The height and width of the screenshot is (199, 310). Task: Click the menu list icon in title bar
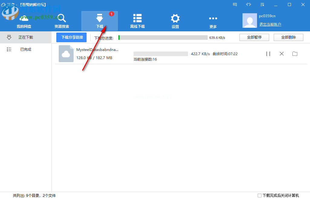tap(262, 5)
